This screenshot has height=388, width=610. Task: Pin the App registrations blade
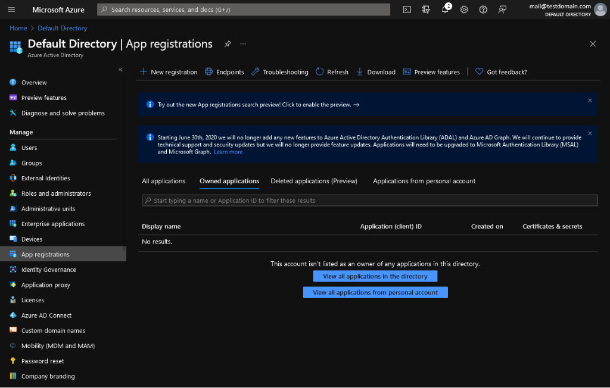[228, 44]
